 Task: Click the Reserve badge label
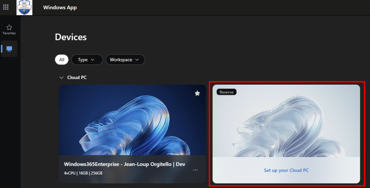[227, 92]
